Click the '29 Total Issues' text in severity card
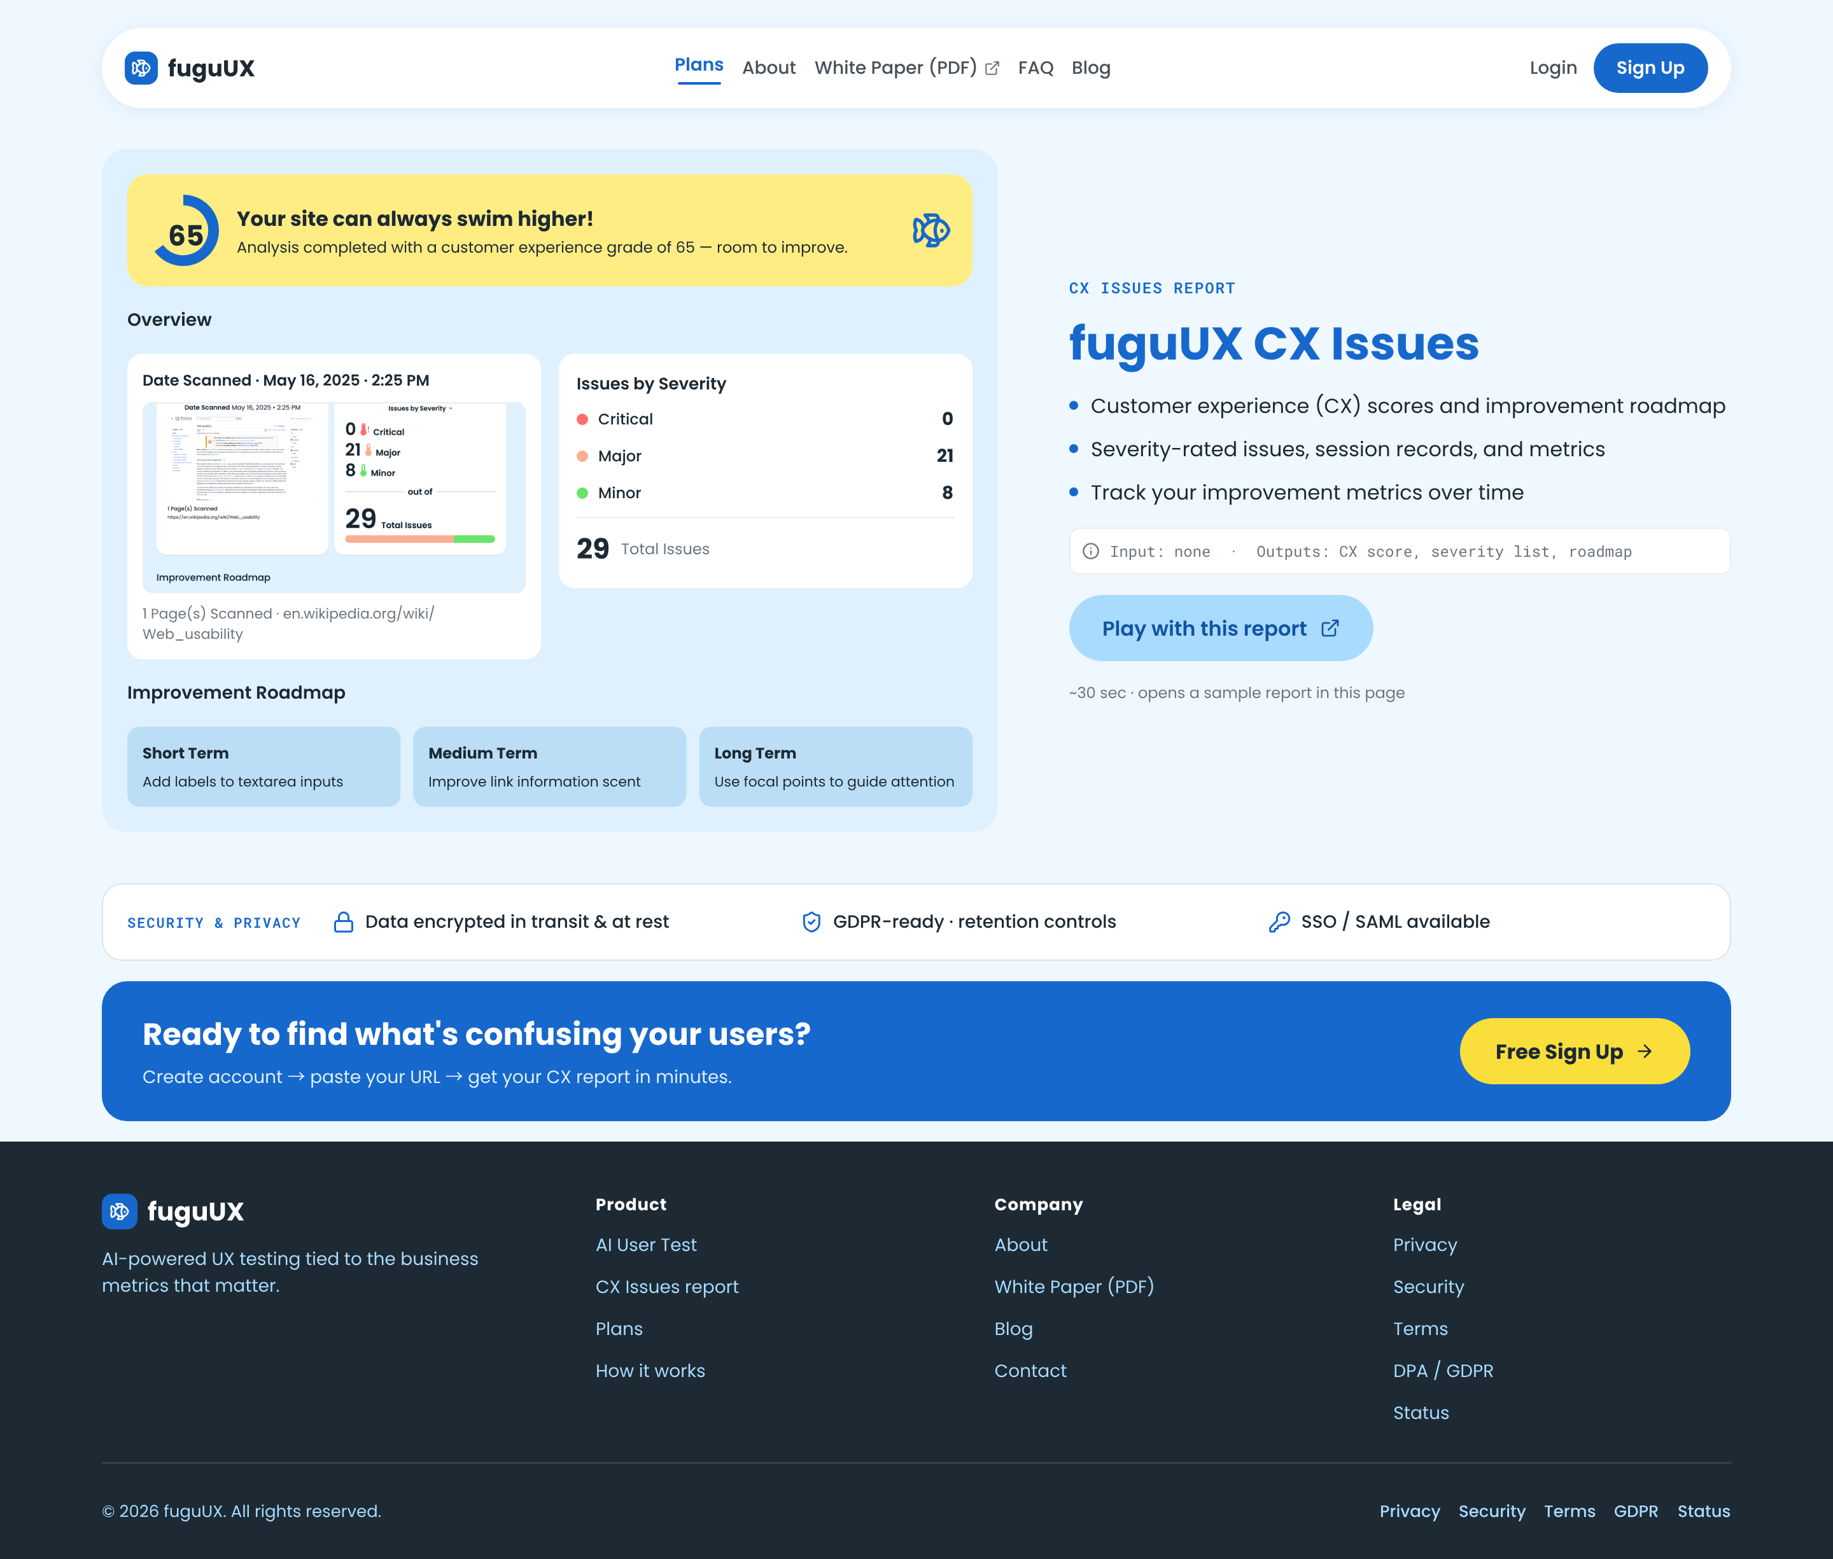 click(643, 549)
